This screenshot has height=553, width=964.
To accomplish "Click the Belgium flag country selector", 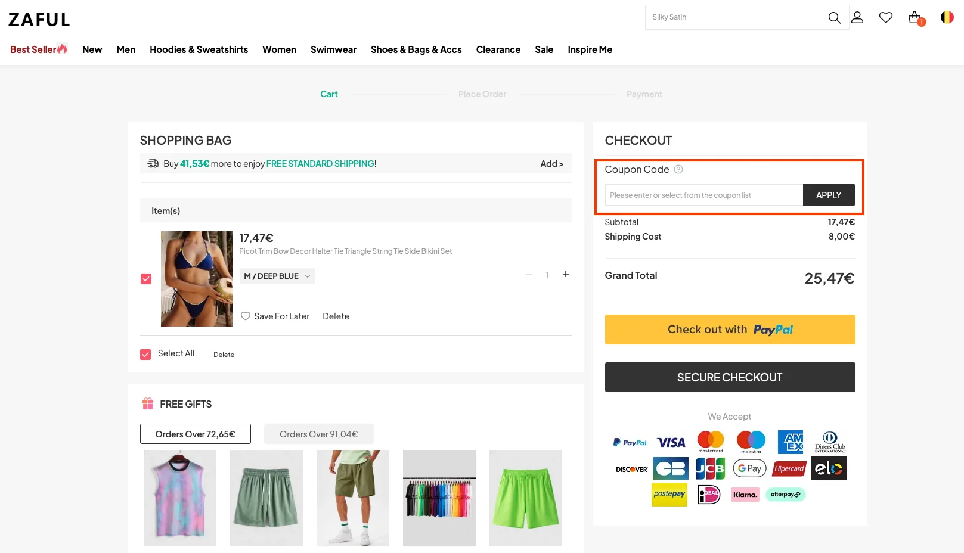I will point(947,18).
